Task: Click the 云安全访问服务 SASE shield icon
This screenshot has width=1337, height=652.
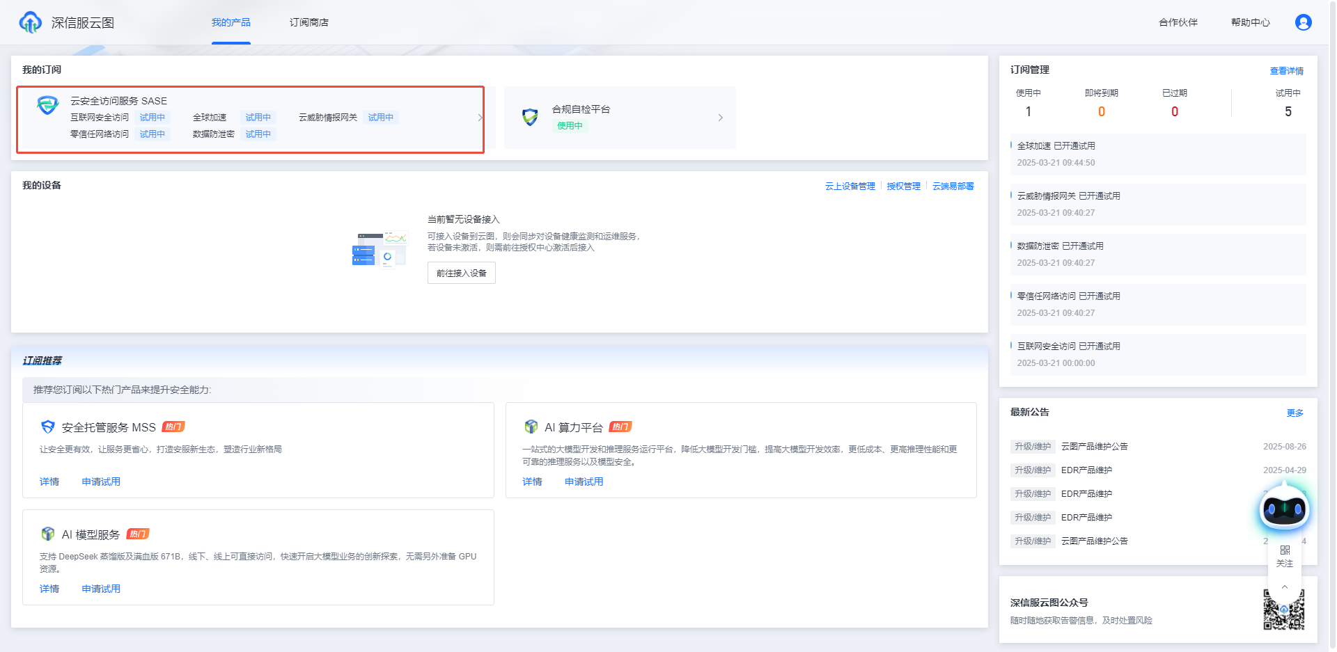Action: click(x=47, y=106)
